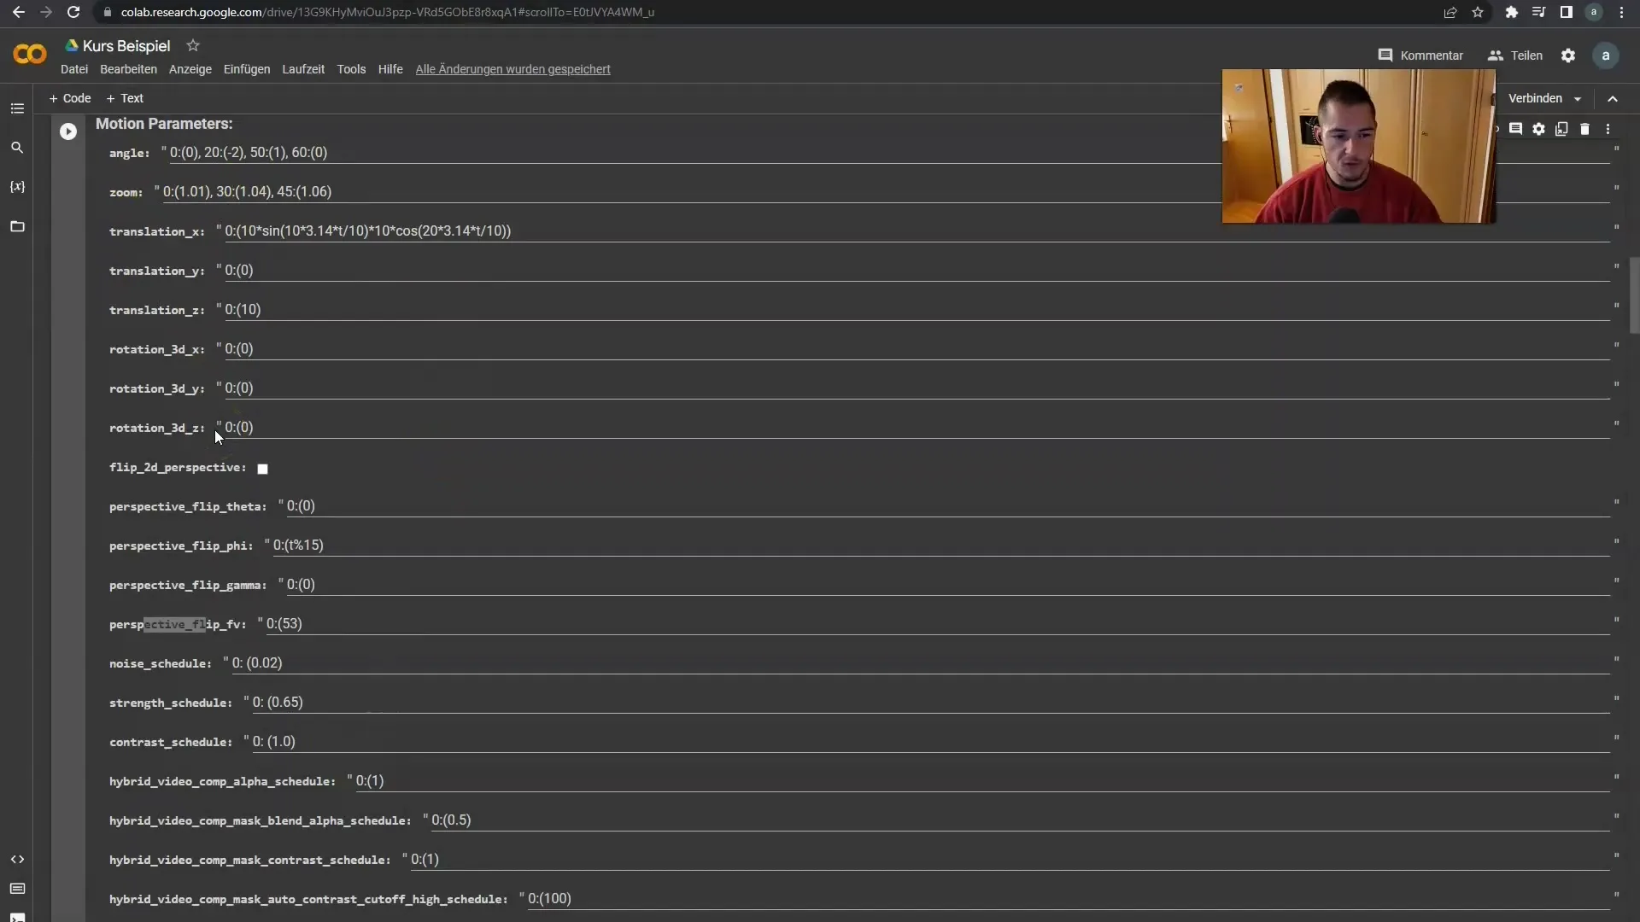Click the expand arrow on left sidebar panel
The image size is (1640, 922).
pos(17,859)
